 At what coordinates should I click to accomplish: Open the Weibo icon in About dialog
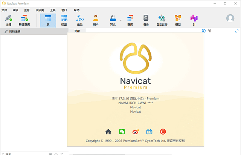136,132
